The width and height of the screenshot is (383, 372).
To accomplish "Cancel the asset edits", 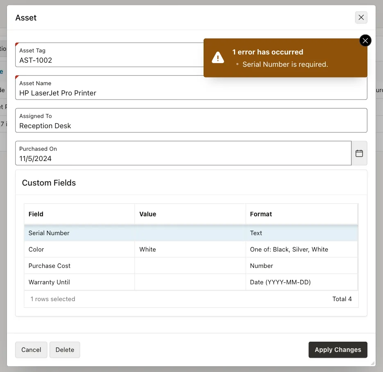I will click(31, 350).
